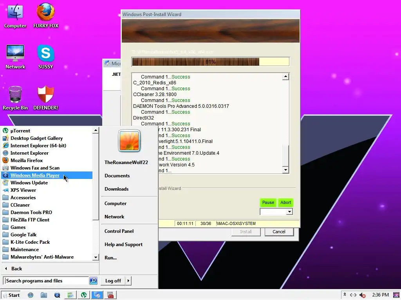Click the Start button

11,295
